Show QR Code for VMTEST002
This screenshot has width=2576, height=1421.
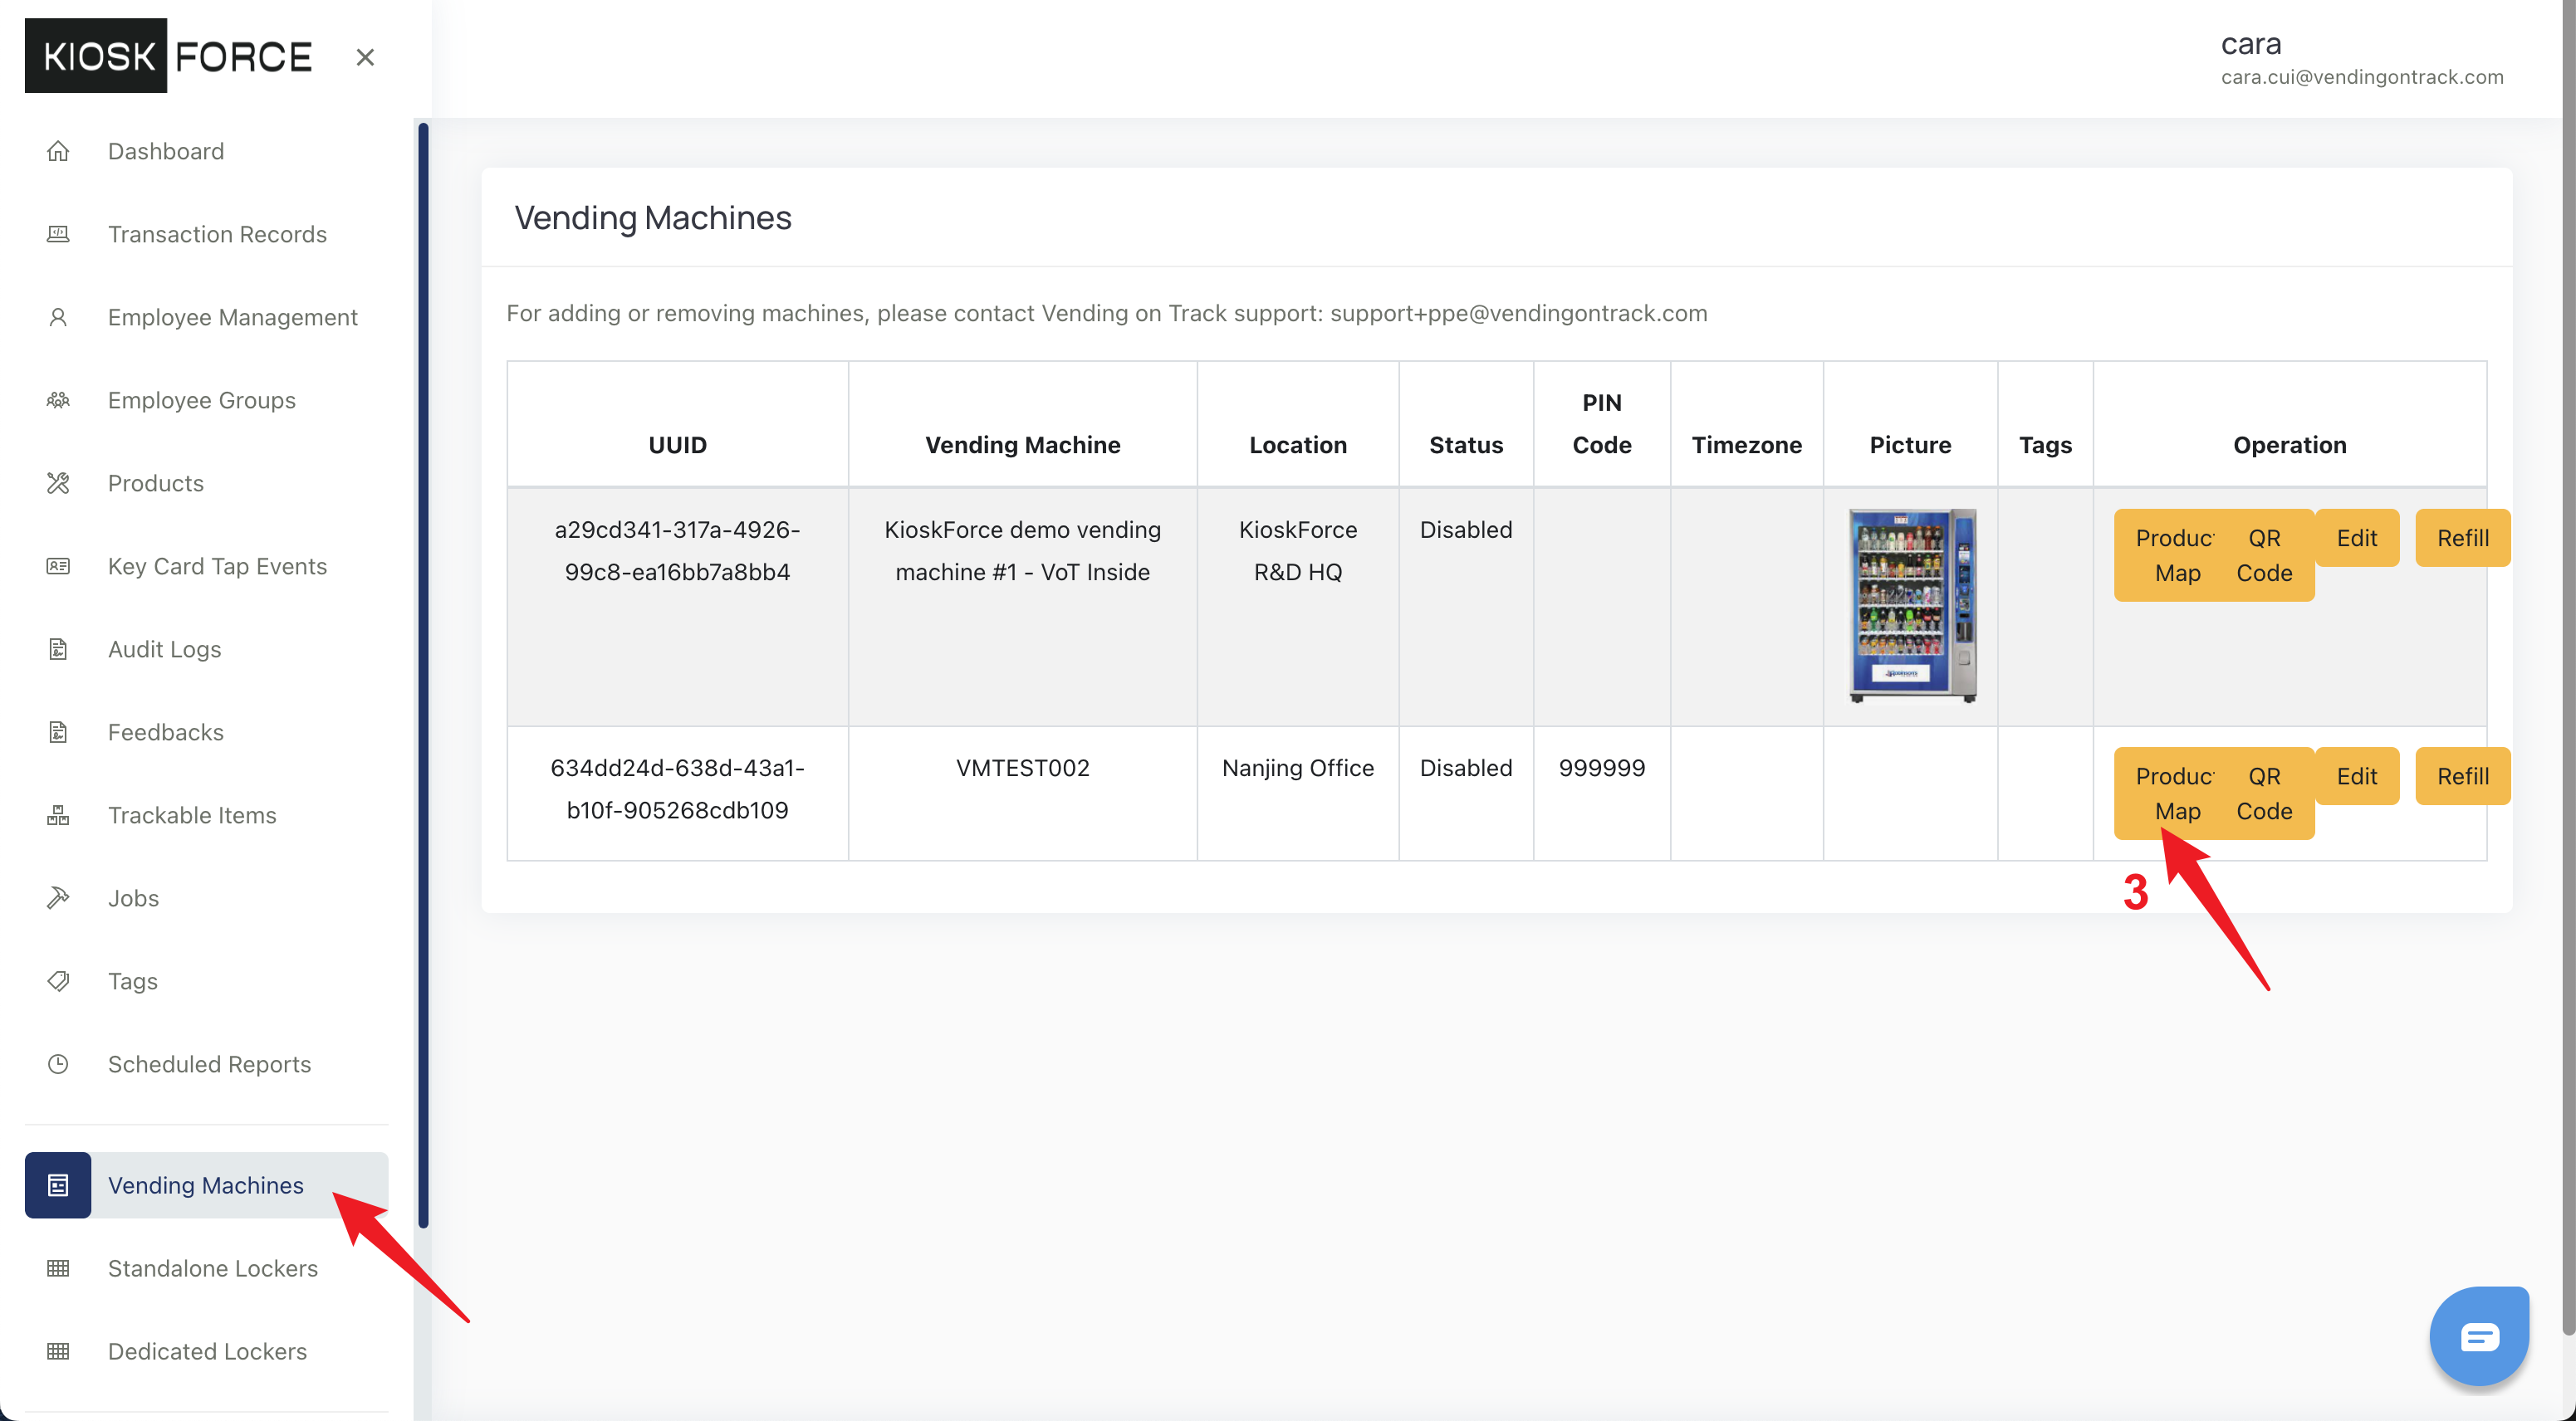pyautogui.click(x=2264, y=794)
